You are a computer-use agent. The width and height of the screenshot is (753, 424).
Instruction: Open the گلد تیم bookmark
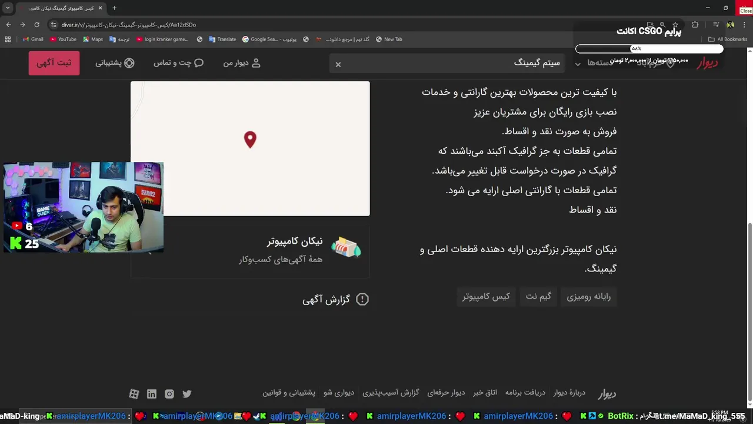point(342,39)
